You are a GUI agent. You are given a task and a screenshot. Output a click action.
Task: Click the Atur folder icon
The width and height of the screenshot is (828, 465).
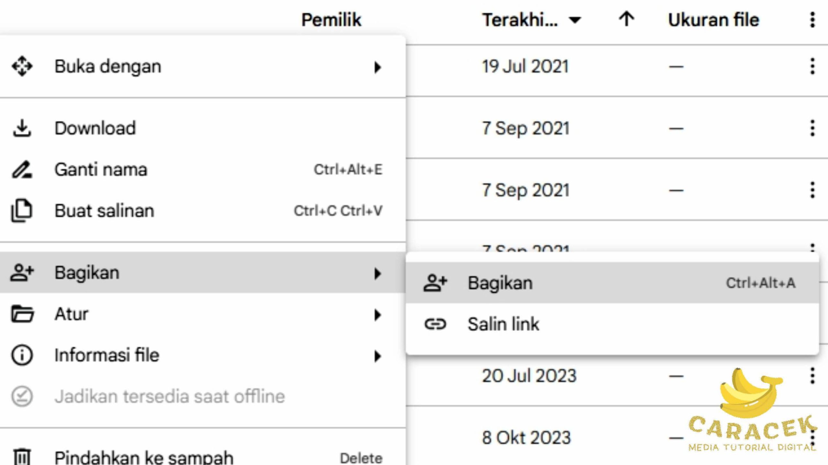pos(22,314)
